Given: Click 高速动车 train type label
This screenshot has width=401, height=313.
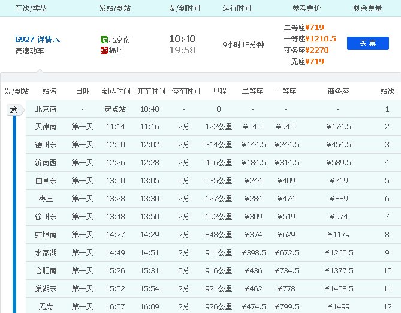Looking at the screenshot, I should pyautogui.click(x=29, y=51).
